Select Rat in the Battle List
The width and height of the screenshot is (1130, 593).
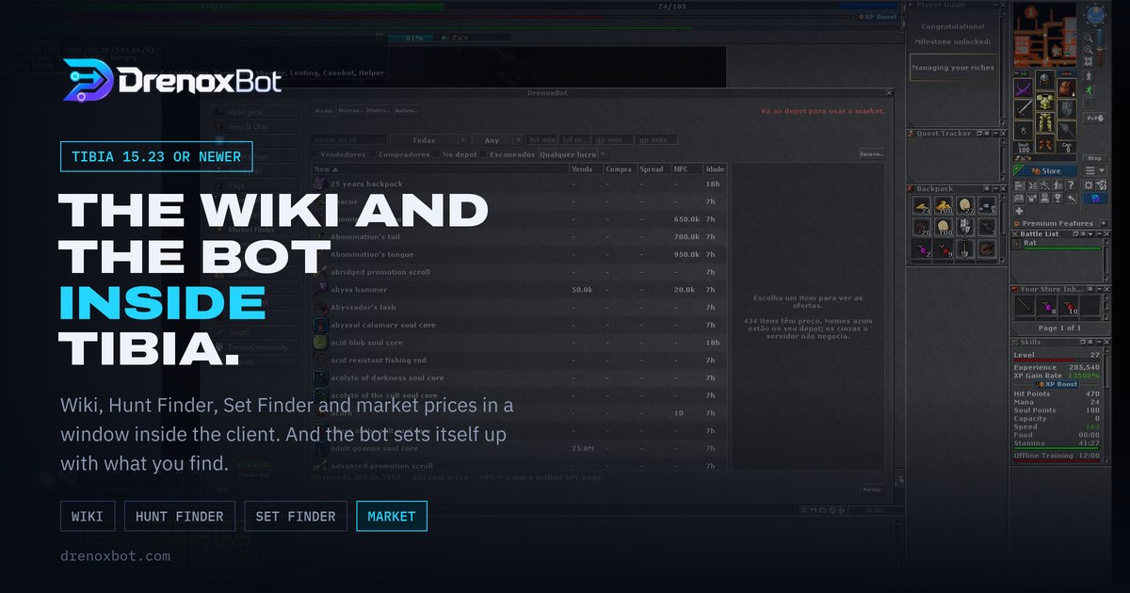(1057, 245)
